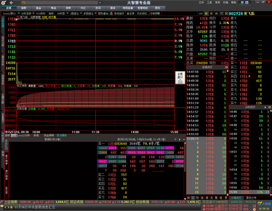Click the previous news arrow icon
The image size is (272, 211).
pyautogui.click(x=5, y=207)
